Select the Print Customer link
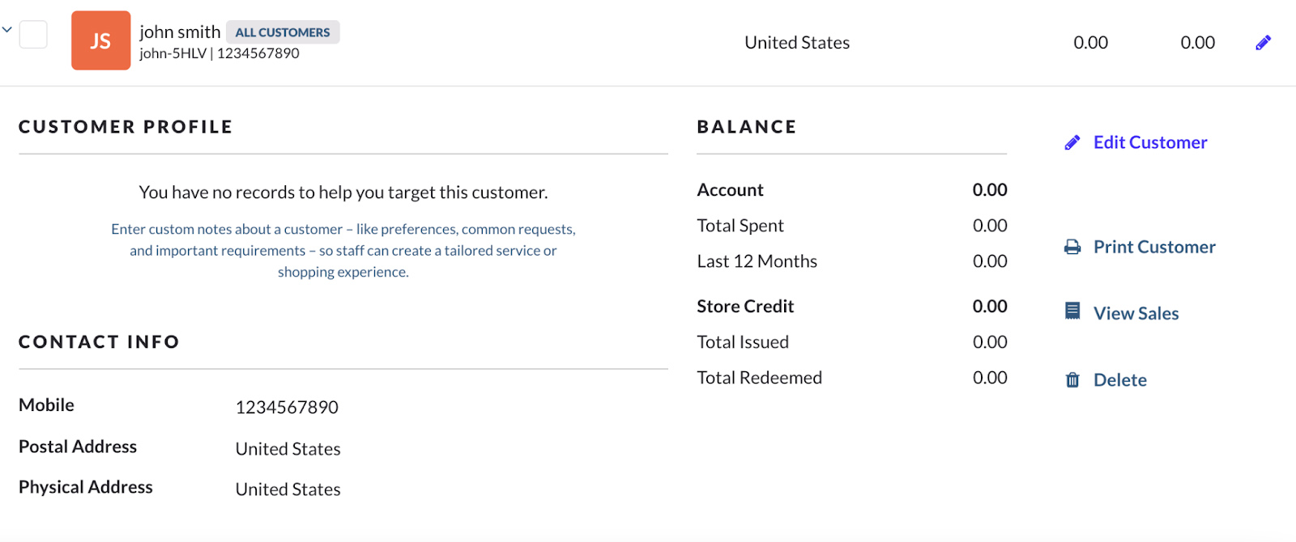The height and width of the screenshot is (542, 1296). coord(1153,248)
